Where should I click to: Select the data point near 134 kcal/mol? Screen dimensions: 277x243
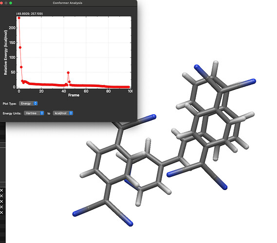(20, 48)
